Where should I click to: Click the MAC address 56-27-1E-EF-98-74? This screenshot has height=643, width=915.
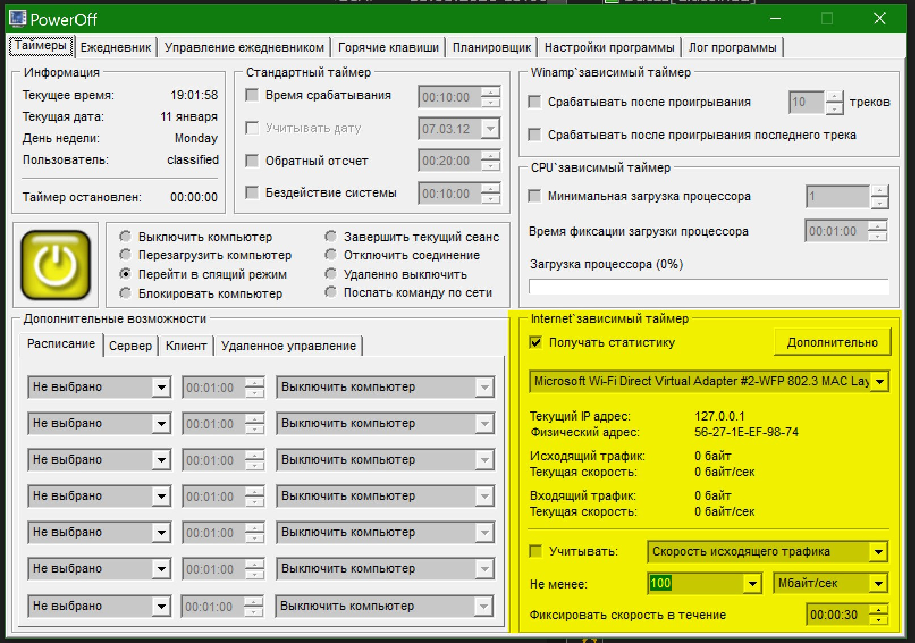pyautogui.click(x=747, y=432)
